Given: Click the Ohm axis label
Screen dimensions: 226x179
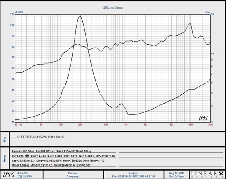Looking at the screenshot, I should point(207,12).
